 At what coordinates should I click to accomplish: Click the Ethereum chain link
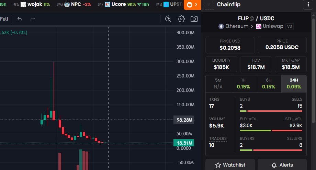(237, 26)
